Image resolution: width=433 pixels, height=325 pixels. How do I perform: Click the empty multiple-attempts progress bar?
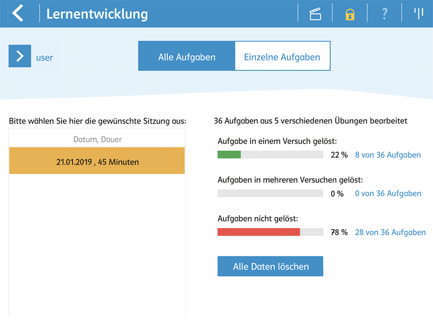pyautogui.click(x=270, y=193)
